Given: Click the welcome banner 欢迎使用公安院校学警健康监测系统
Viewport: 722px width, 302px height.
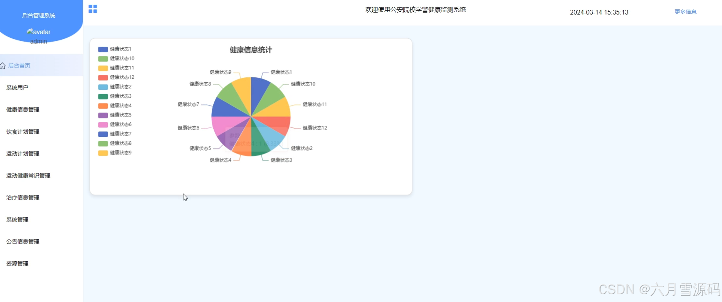Looking at the screenshot, I should (415, 9).
